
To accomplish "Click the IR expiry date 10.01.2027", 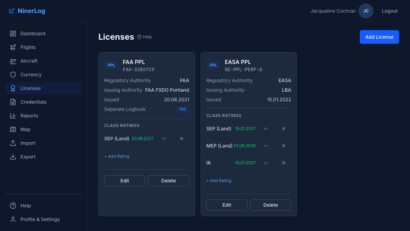I will coord(245,163).
